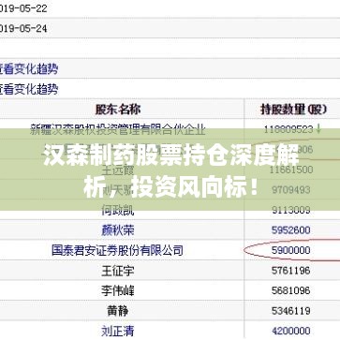Click the date ending 05-24
340x340 pixels.
click(x=23, y=29)
